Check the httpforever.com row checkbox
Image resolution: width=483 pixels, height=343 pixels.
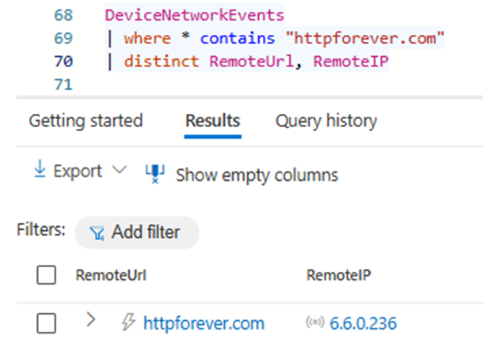(x=47, y=322)
